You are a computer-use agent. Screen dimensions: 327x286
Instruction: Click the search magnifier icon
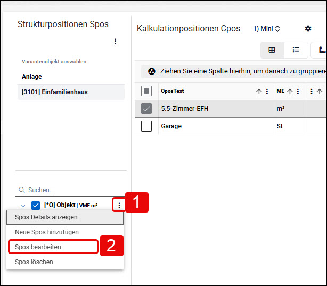[22, 190]
